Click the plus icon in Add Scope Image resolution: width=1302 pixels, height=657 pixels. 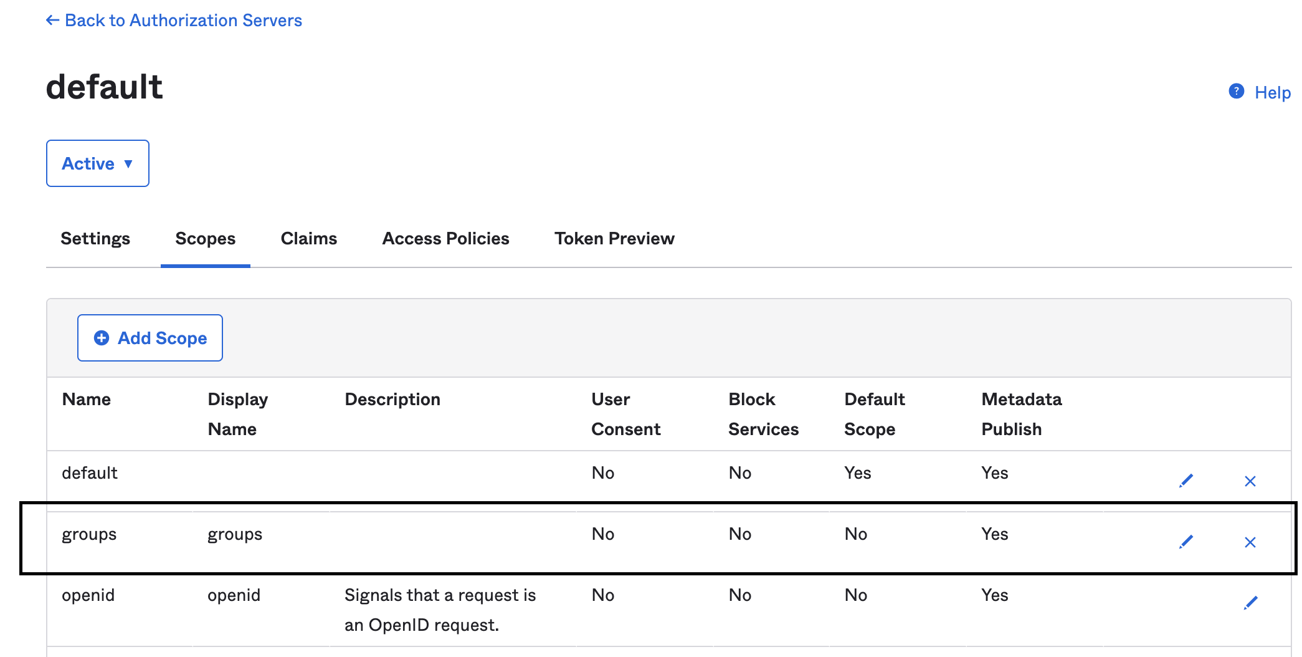(x=102, y=338)
